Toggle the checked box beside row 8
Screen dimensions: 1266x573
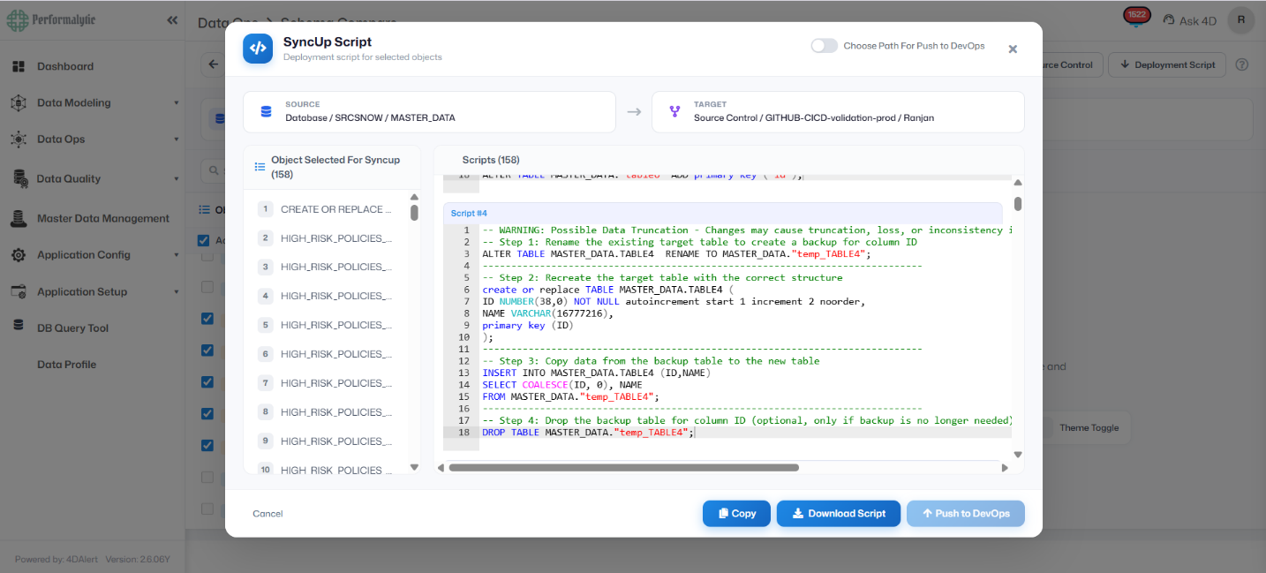click(x=207, y=414)
